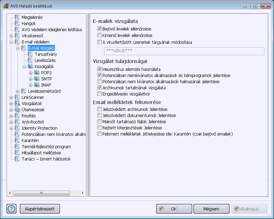This screenshot has width=274, height=219.
Task: Enable Makrót tartalmazó fájlok Jelentése
Action: point(99,121)
